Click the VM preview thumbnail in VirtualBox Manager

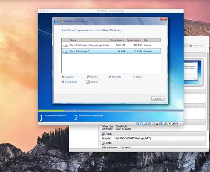click(193, 72)
